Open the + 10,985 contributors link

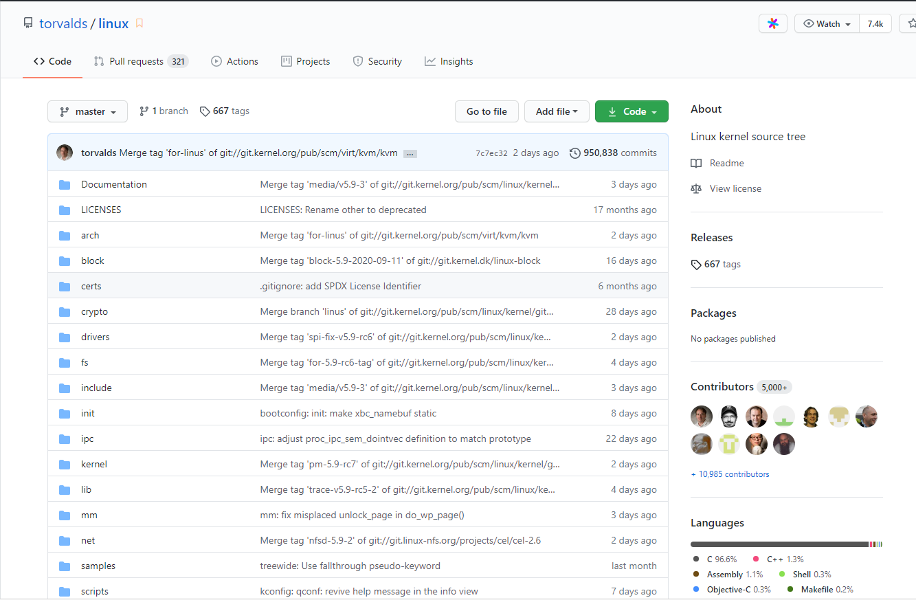tap(730, 474)
